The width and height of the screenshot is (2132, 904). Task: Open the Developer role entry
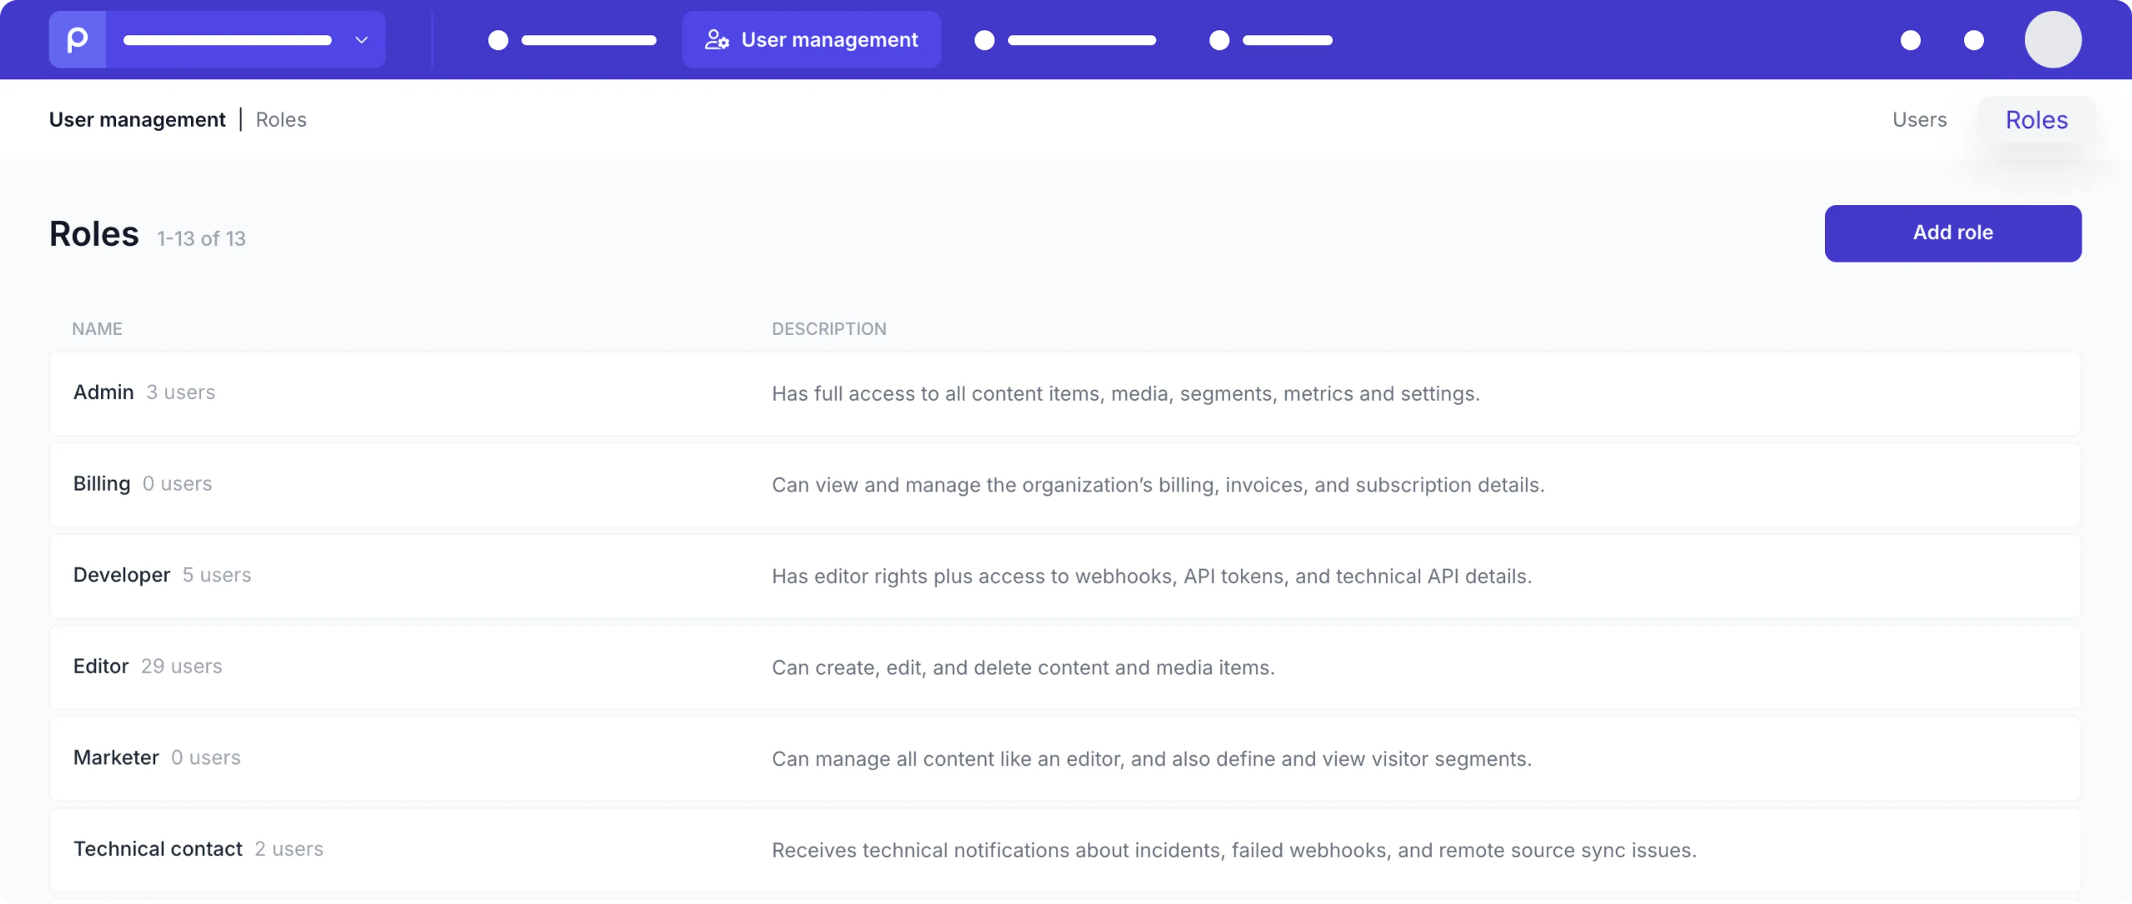(122, 575)
